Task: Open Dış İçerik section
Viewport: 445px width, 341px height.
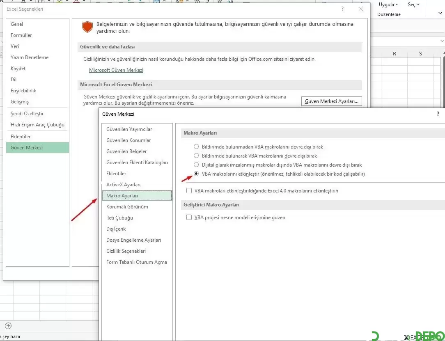Action: [x=137, y=229]
